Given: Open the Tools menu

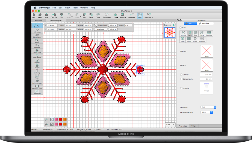Looking at the screenshot, I should [75, 8].
